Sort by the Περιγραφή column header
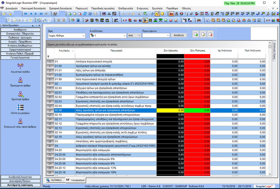Viewport: 280px width, 189px height. click(x=116, y=51)
